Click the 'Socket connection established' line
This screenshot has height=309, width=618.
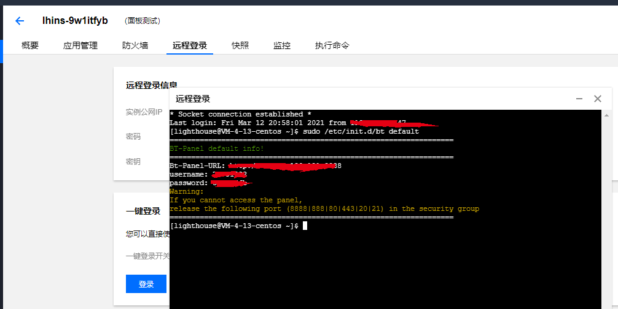[x=240, y=115]
